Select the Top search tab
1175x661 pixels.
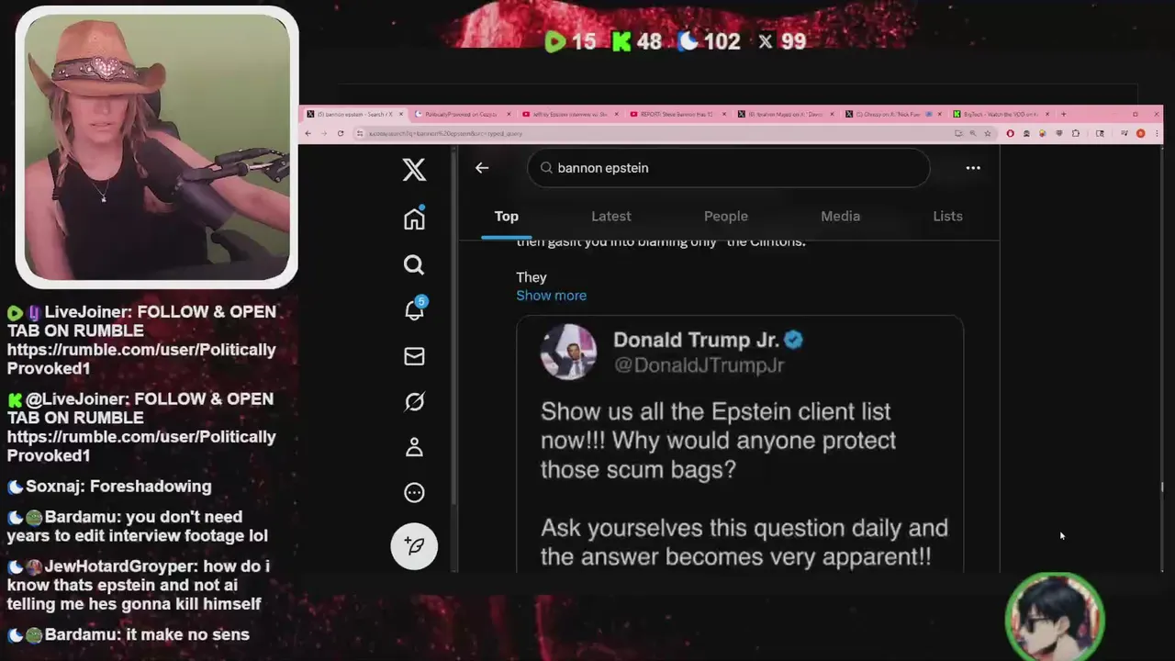pos(507,217)
